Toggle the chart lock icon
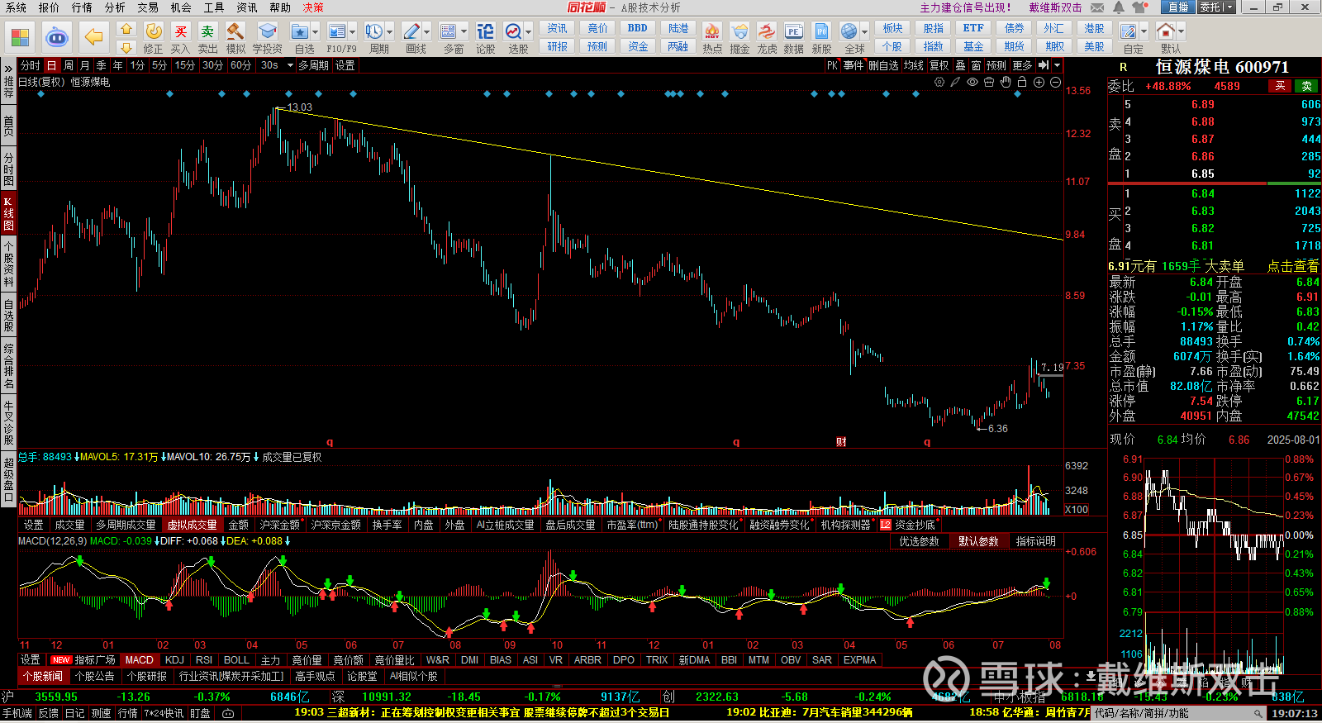This screenshot has height=723, width=1322. tap(1022, 82)
